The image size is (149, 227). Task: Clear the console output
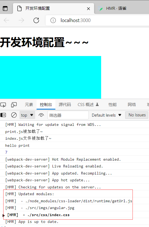point(14,115)
